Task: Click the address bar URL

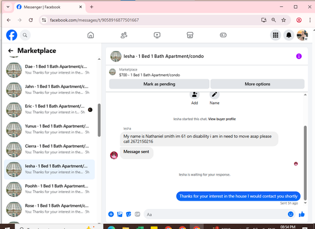Action: 94,20
